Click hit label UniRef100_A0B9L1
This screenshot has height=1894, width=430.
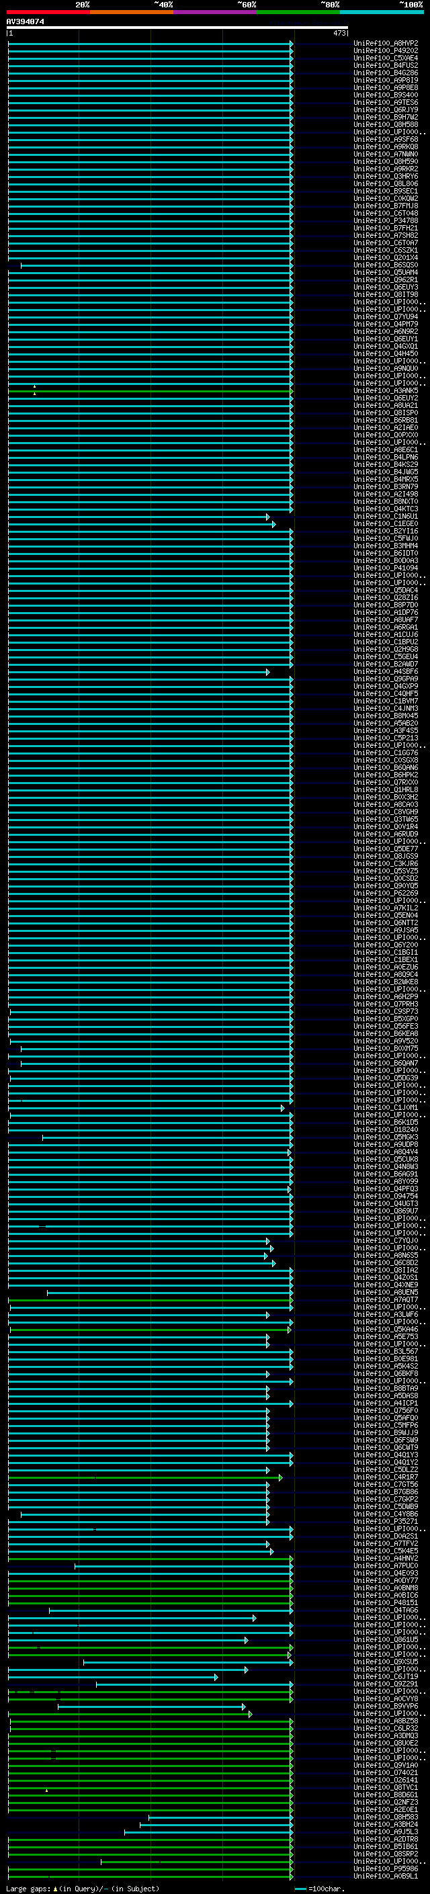(386, 1877)
